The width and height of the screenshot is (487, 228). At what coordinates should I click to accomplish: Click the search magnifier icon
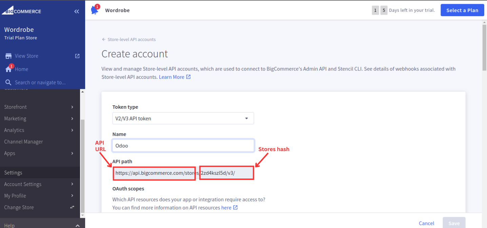click(8, 82)
